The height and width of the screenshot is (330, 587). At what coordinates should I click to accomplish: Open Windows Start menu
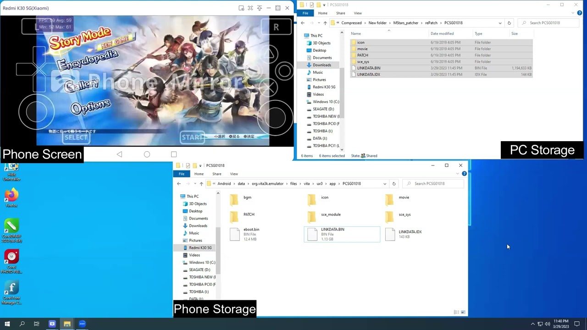(7, 324)
